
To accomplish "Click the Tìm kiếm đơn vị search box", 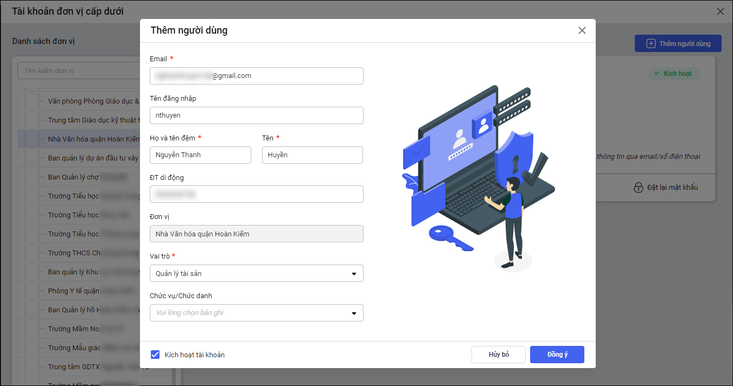I will 79,71.
